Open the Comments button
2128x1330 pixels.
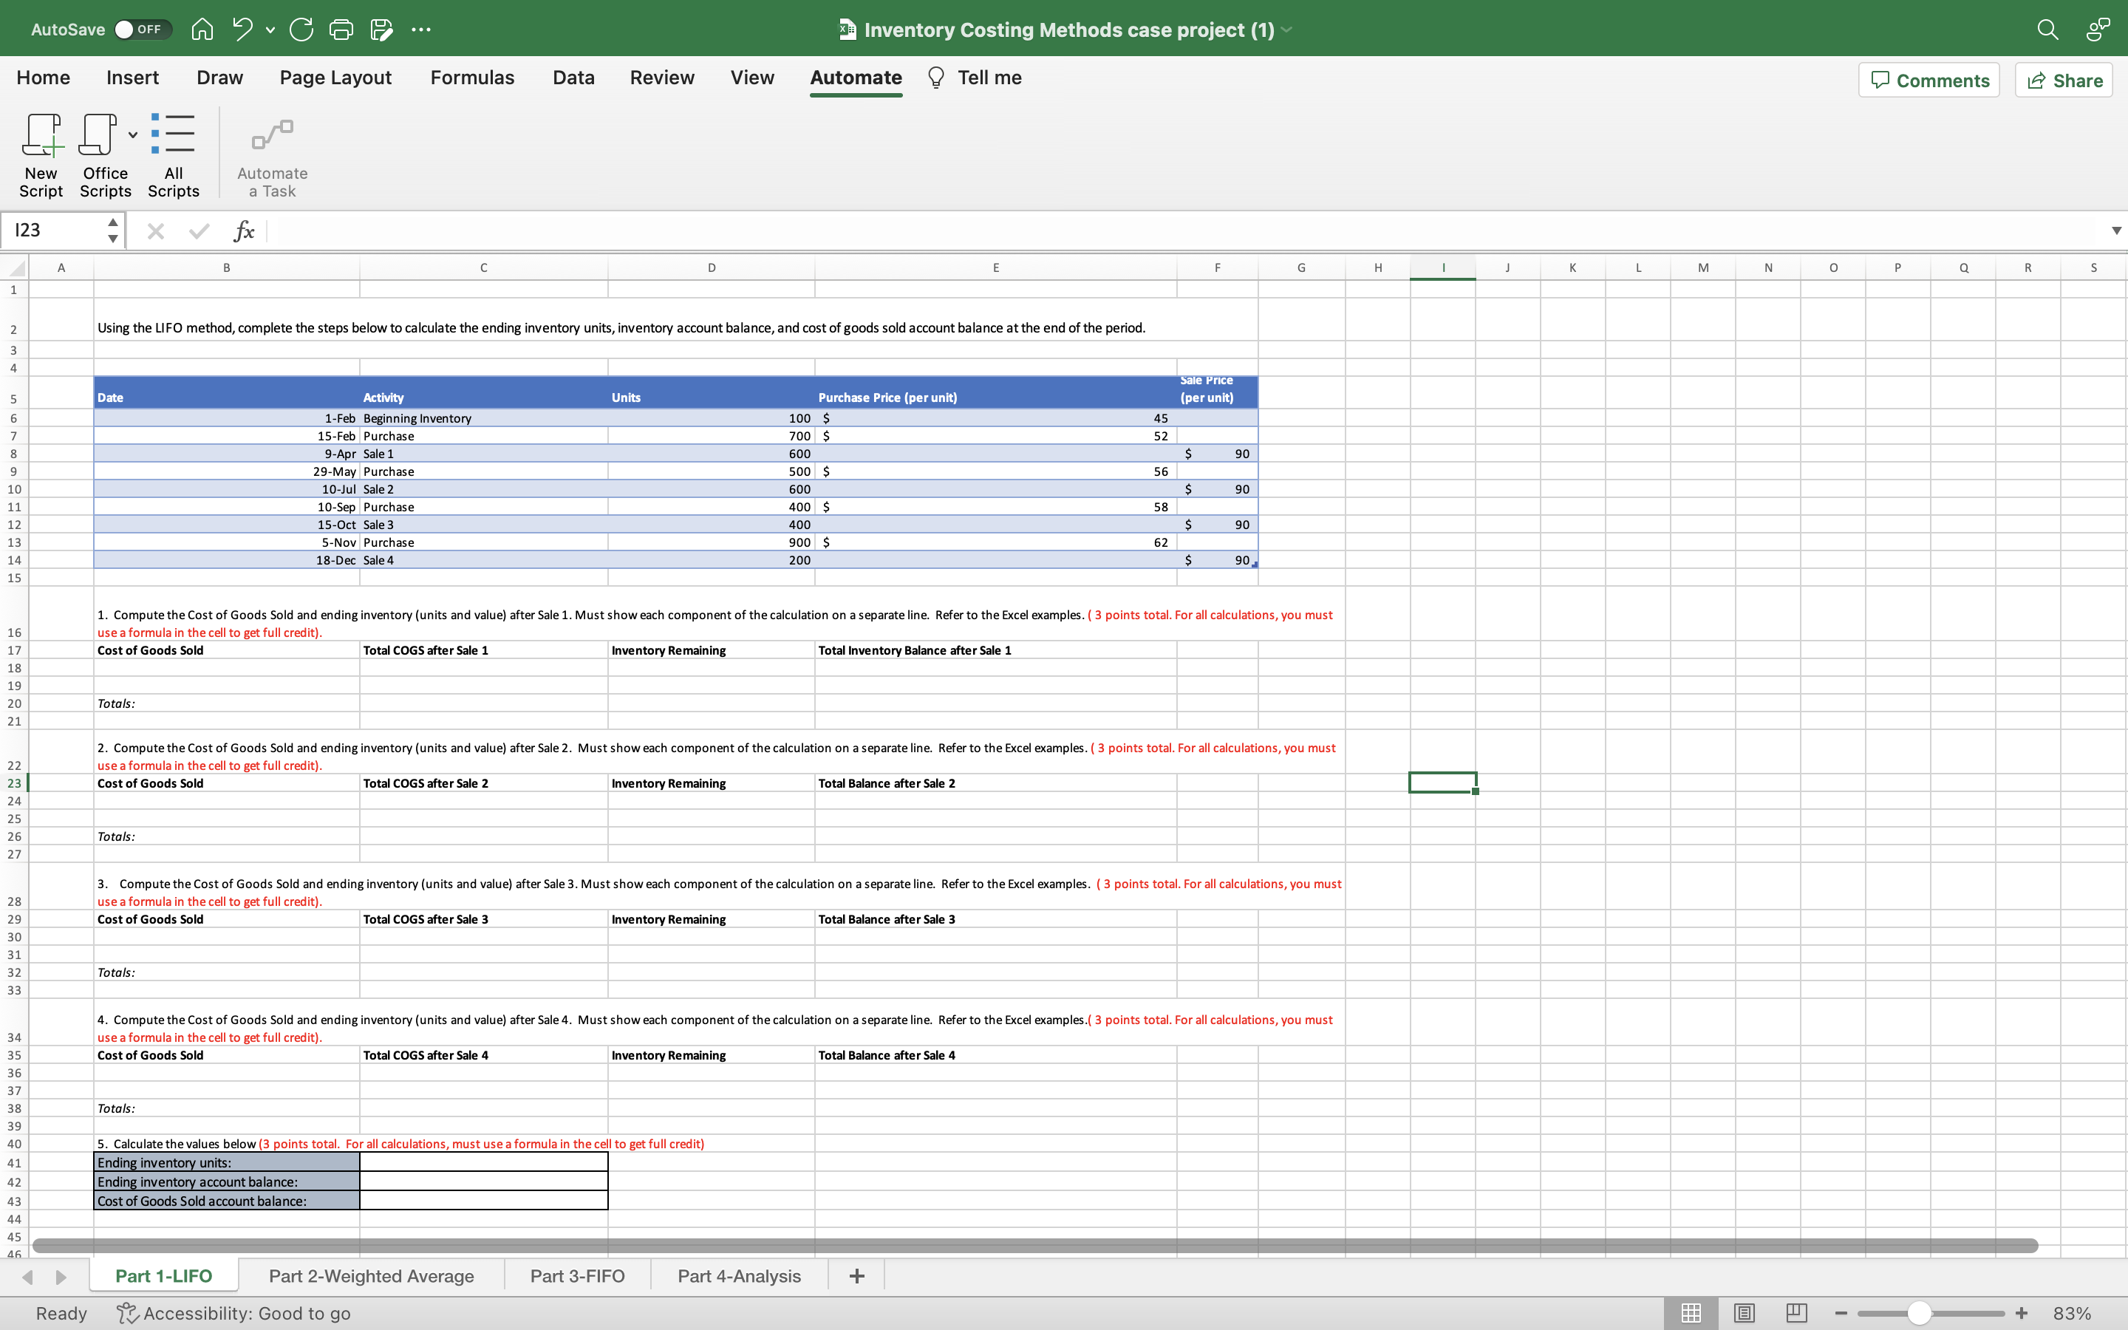1929,80
